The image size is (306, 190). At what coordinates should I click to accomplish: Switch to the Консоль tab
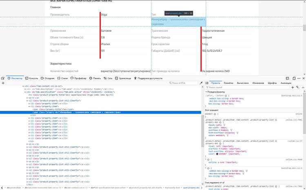[31, 78]
